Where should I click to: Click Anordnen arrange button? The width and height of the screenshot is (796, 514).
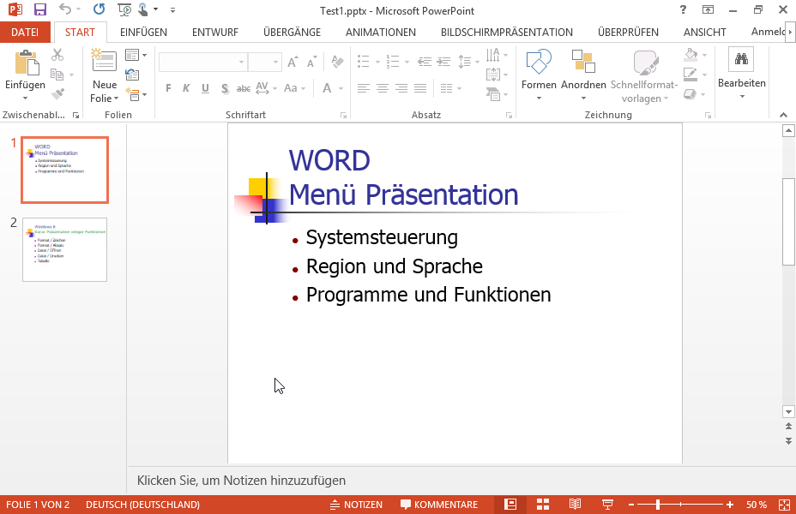click(x=583, y=75)
